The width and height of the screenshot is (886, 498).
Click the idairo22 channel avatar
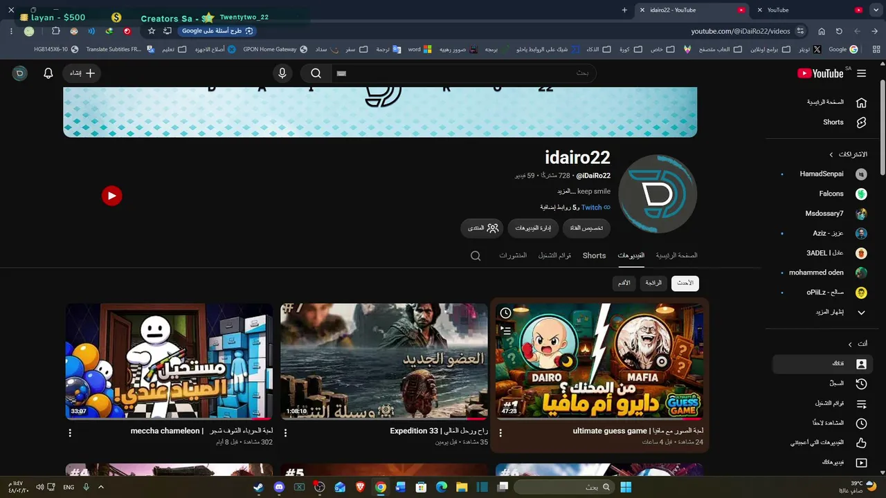coord(657,194)
